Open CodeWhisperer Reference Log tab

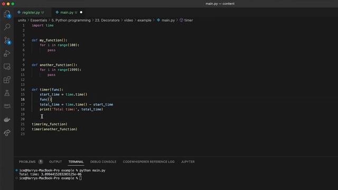(x=148, y=162)
